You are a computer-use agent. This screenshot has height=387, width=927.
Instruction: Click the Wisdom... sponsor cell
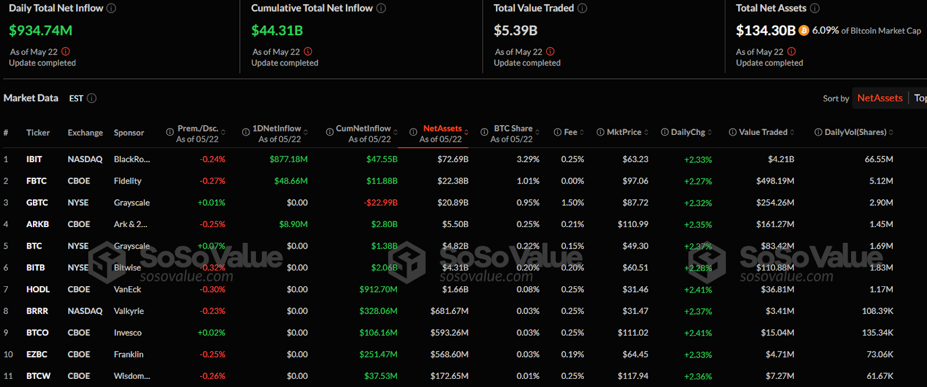point(132,375)
